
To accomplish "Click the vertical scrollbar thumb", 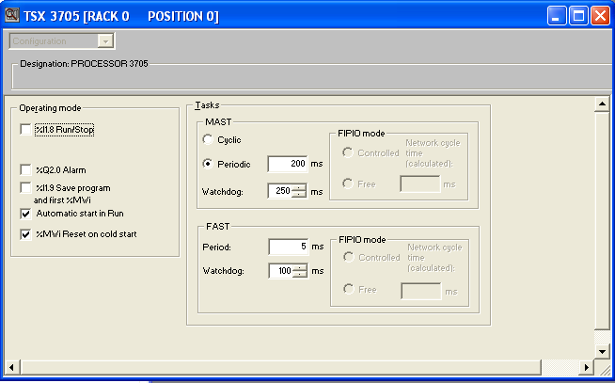I will pos(602,220).
